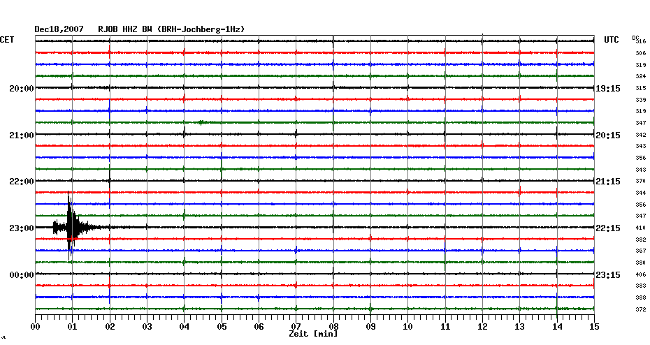
Task: Click minute tick label 10 on axis
Action: pos(408,327)
